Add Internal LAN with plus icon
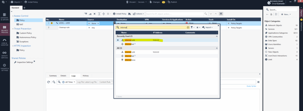303x111 pixels. coord(118,40)
